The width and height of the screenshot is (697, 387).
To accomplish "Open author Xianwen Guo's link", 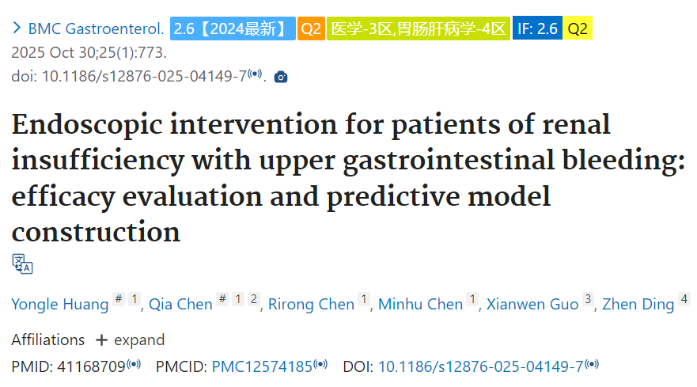I will [x=532, y=304].
